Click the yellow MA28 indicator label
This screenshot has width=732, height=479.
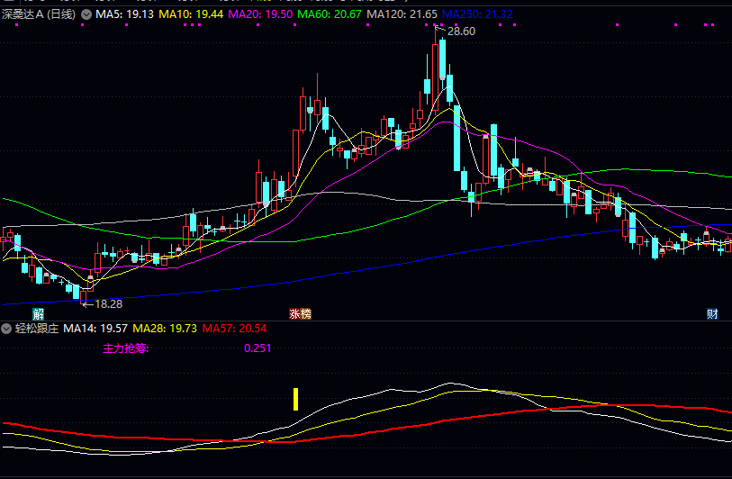coord(165,329)
